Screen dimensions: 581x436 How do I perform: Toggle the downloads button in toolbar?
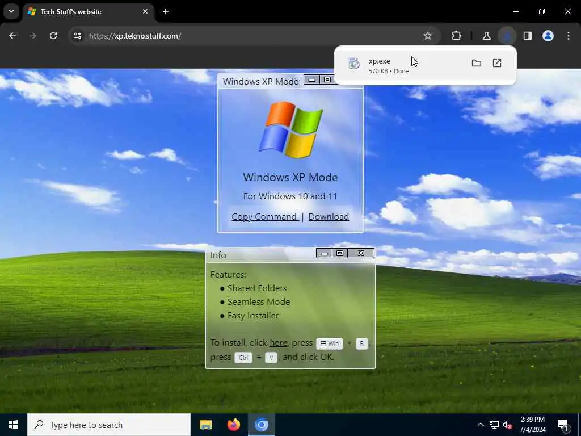point(507,36)
